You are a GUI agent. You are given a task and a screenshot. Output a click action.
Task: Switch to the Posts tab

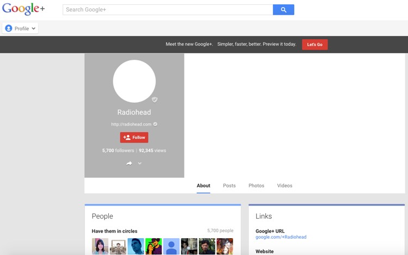click(229, 185)
